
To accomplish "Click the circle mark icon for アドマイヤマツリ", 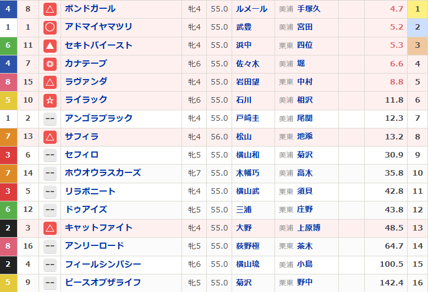I will tap(50, 27).
